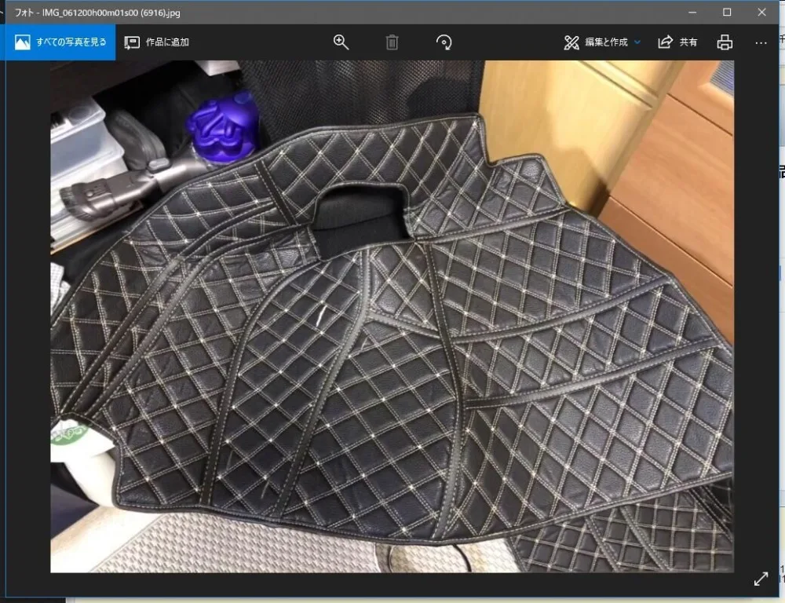Rotate the image with the rotate icon
Screen dimensions: 785x603
[444, 42]
